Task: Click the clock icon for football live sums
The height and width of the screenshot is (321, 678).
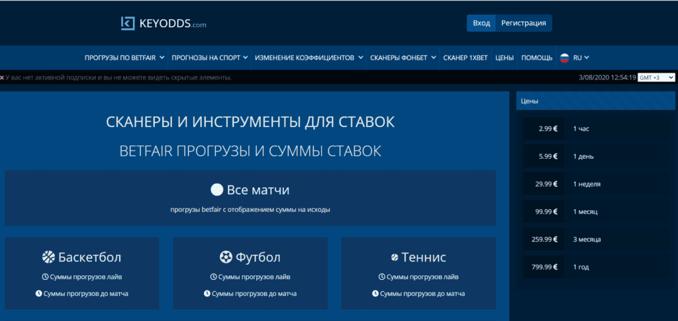Action: click(213, 277)
